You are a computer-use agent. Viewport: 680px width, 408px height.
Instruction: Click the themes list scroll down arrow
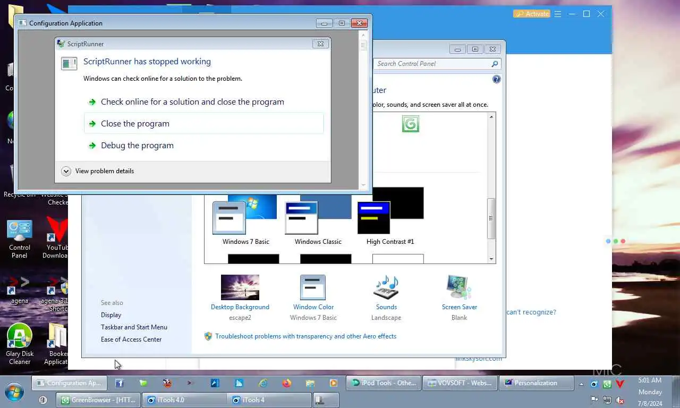(491, 259)
